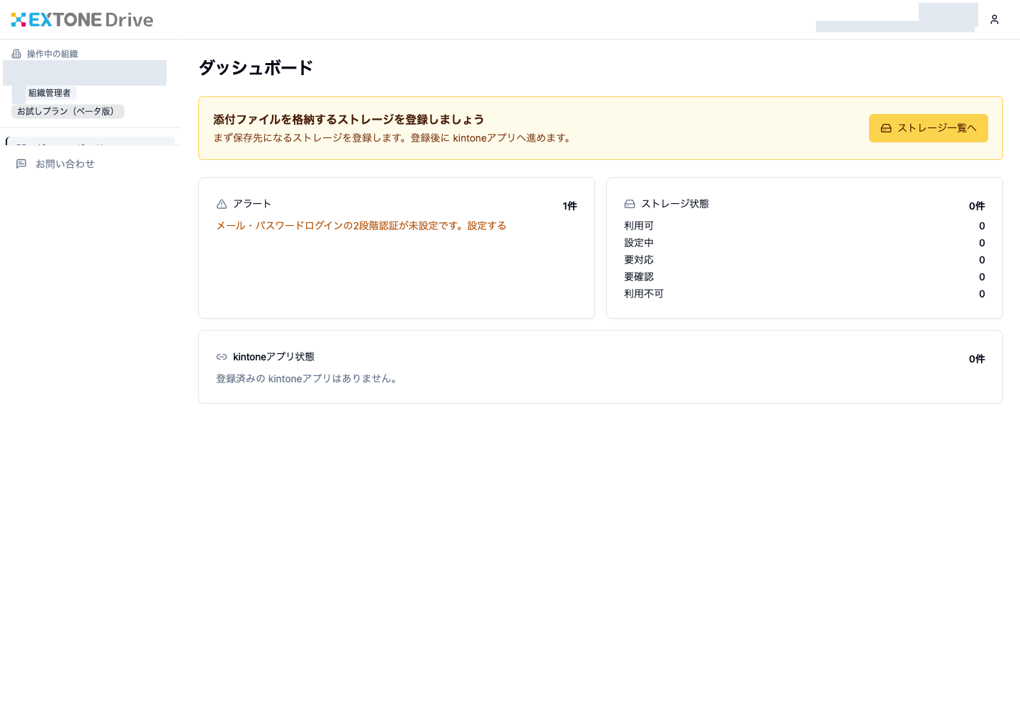Open the user account icon menu
Viewport: 1020px width, 708px height.
tap(994, 20)
